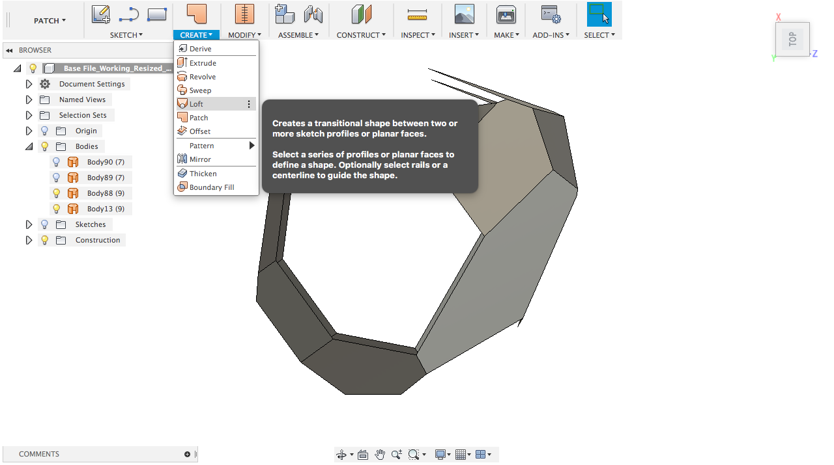
Task: Choose Mirror from Create menu
Action: pyautogui.click(x=216, y=159)
